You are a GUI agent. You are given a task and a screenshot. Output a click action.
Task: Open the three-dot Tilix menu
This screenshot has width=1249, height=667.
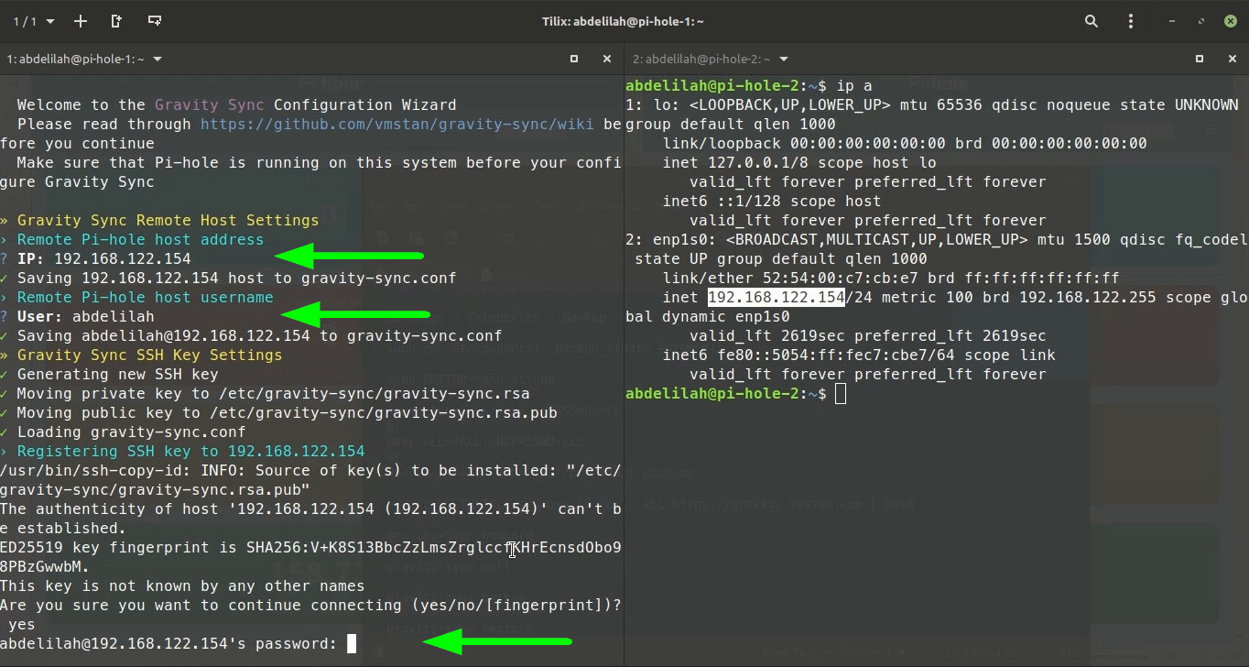coord(1131,21)
